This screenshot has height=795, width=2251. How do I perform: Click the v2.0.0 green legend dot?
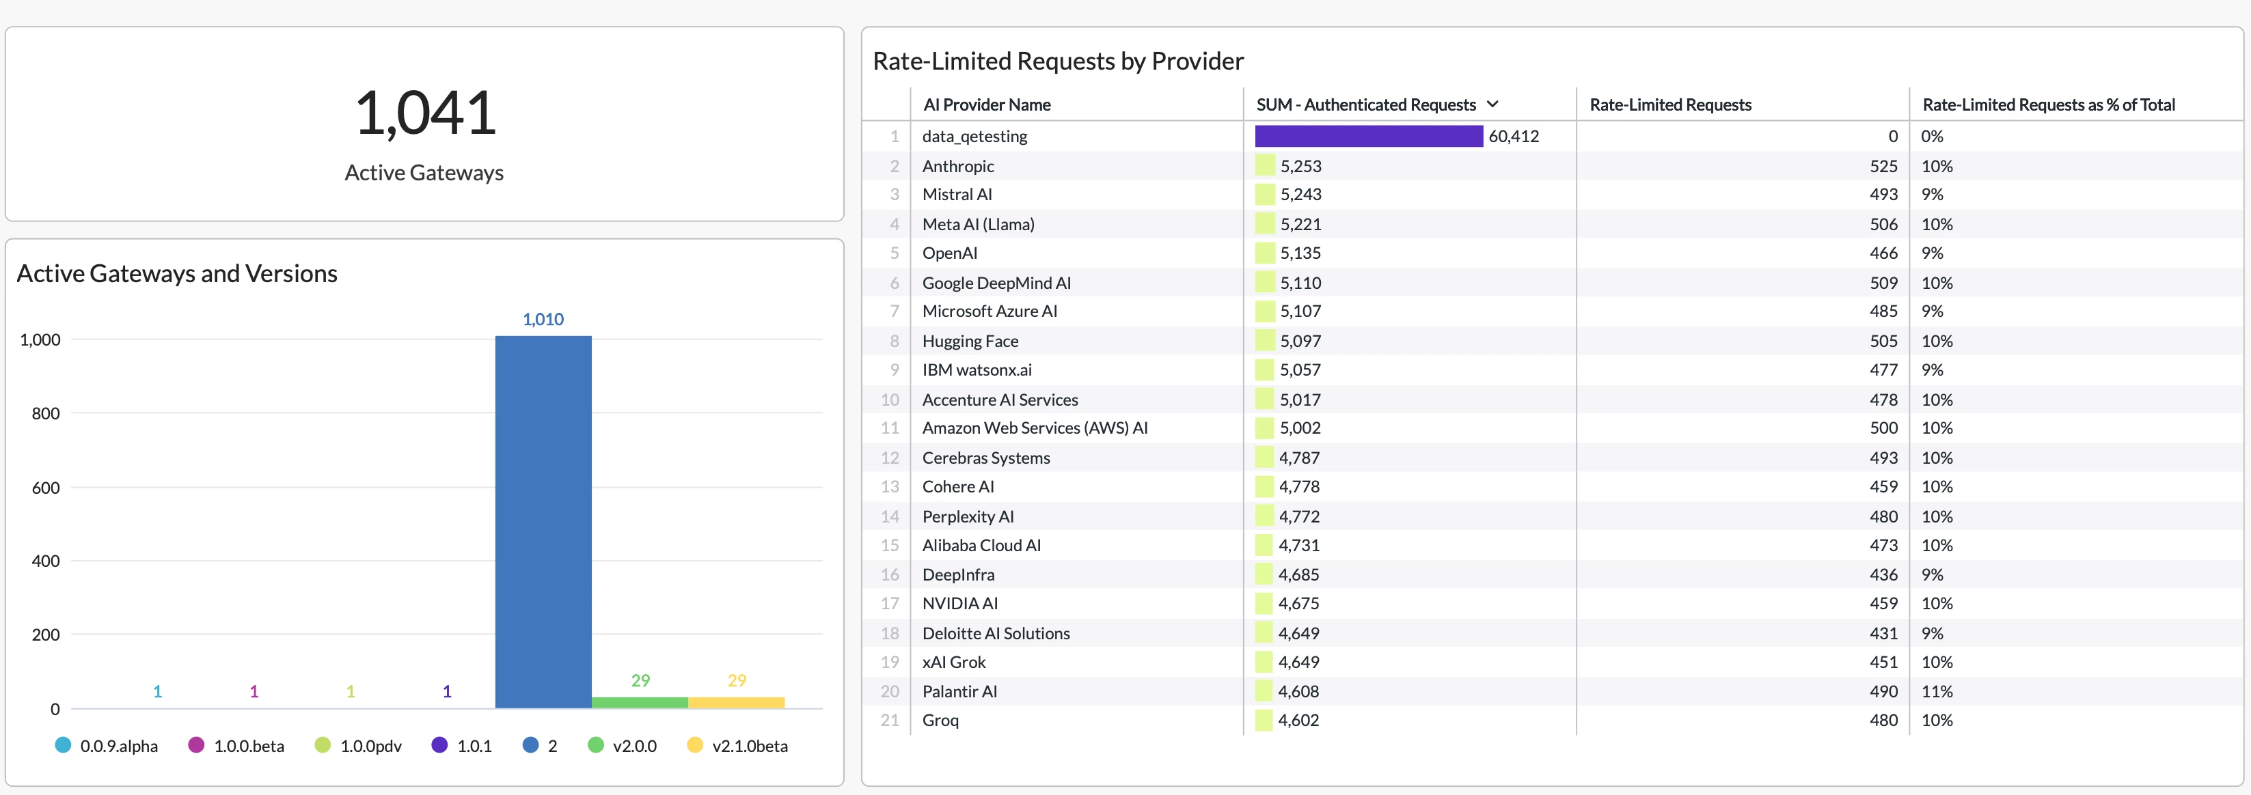596,745
